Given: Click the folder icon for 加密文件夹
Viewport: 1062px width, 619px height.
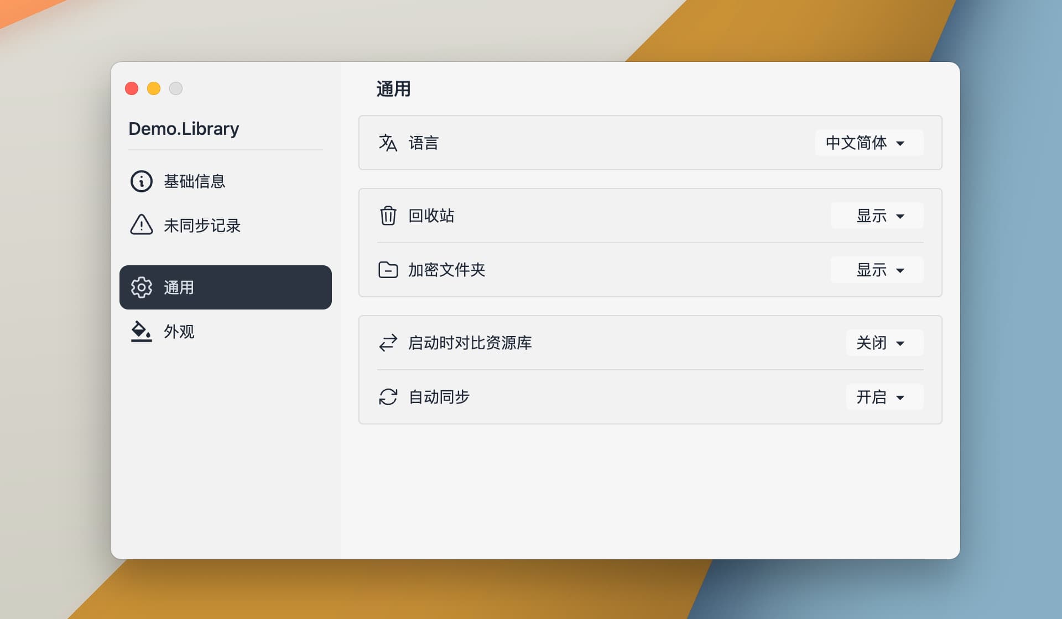Looking at the screenshot, I should pyautogui.click(x=388, y=270).
